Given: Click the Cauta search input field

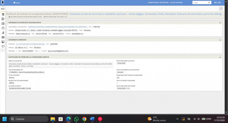Looking at the screenshot, I should coord(199,2).
